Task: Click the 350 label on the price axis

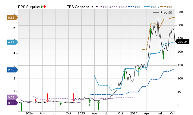Action: point(180,12)
